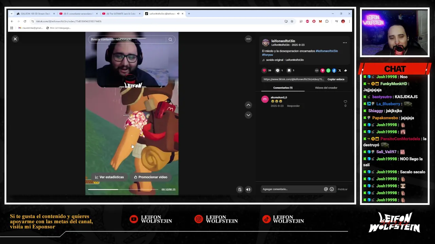Image resolution: width=435 pixels, height=244 pixels.
Task: Open a new browser tab with plus
Action: pos(189,14)
